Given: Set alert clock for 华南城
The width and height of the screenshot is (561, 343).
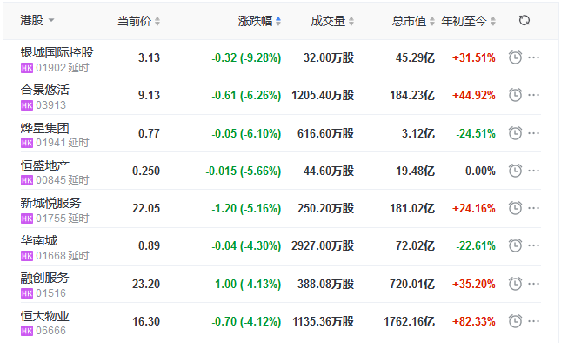Looking at the screenshot, I should [x=515, y=245].
